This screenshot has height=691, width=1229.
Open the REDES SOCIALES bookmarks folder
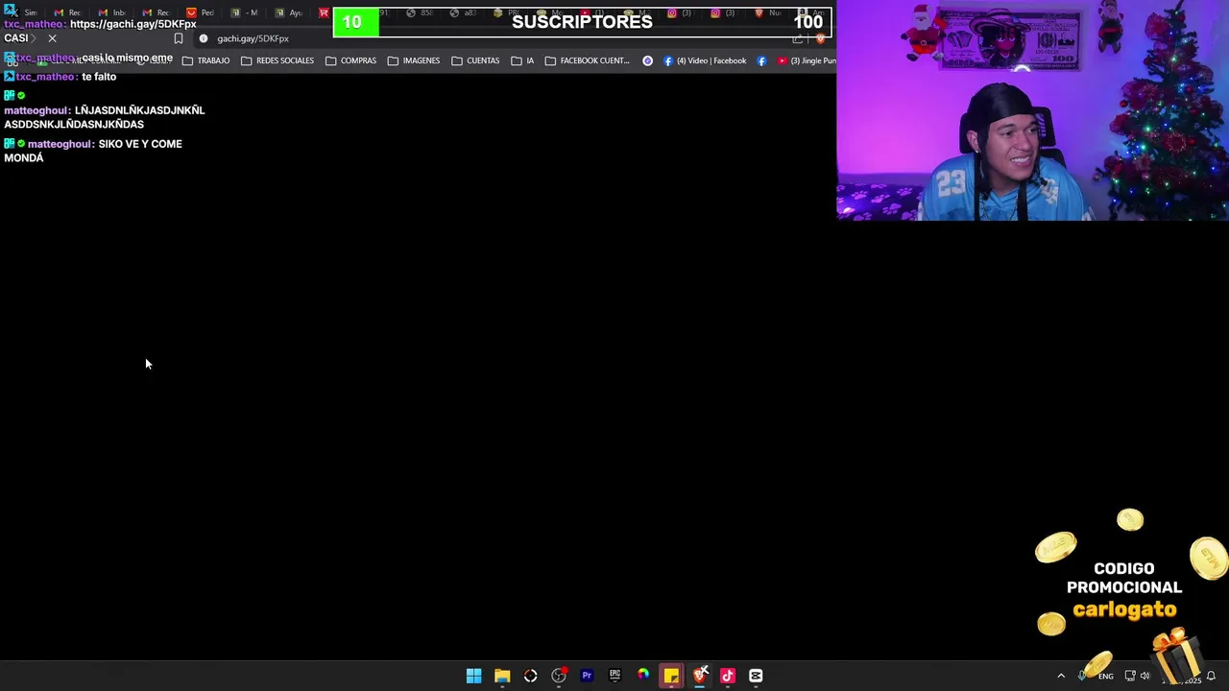(x=277, y=60)
